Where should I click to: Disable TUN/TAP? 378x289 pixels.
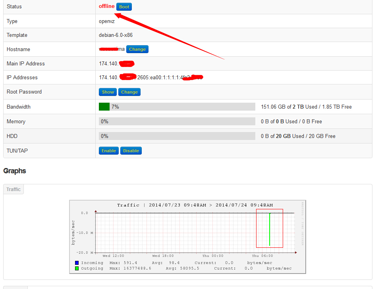pos(131,151)
